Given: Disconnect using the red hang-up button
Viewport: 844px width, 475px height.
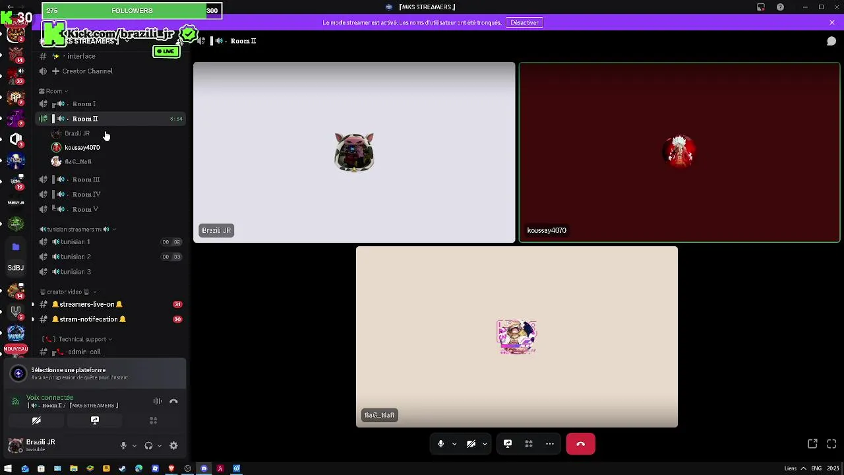Looking at the screenshot, I should point(580,444).
